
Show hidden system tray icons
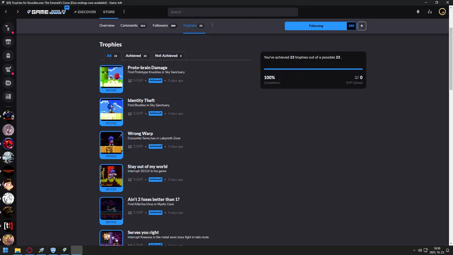[414, 250]
